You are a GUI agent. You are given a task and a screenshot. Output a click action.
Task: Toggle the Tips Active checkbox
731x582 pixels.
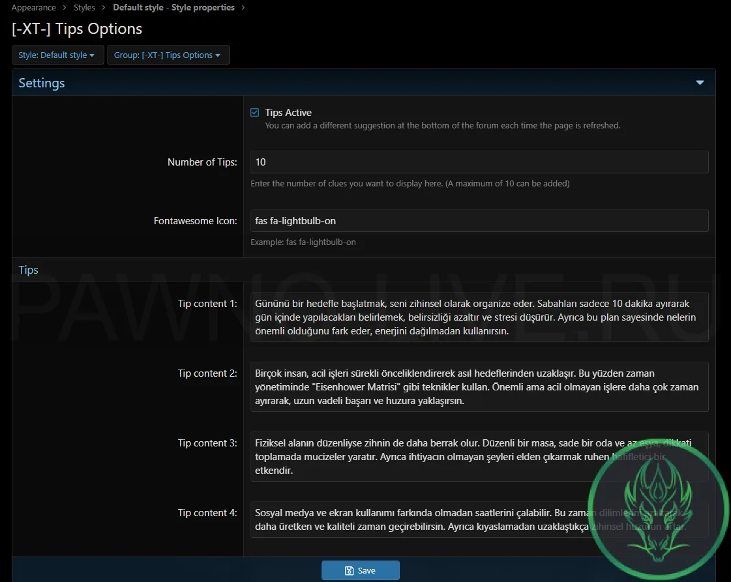[x=255, y=113]
